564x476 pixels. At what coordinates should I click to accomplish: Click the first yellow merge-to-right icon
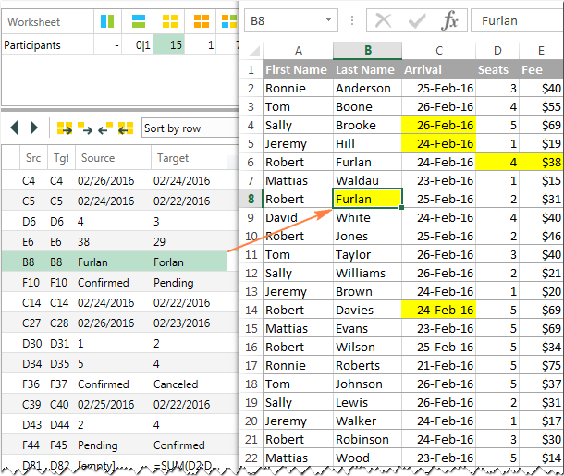pyautogui.click(x=64, y=128)
